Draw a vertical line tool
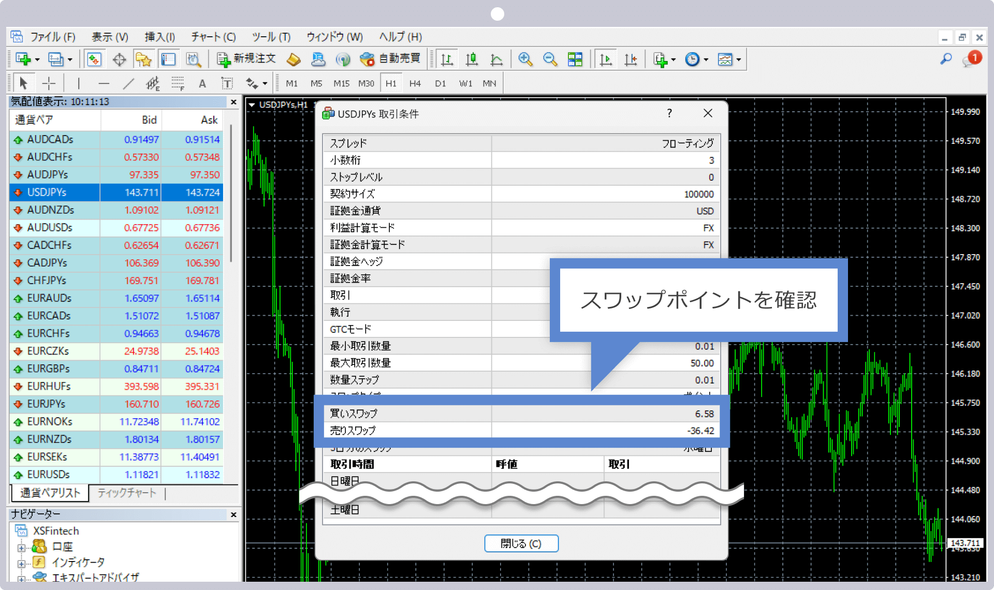 pyautogui.click(x=78, y=83)
